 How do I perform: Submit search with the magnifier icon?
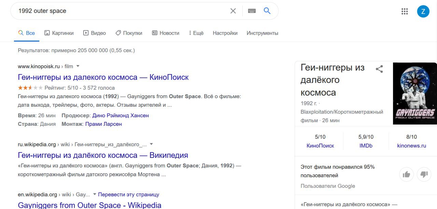tap(267, 11)
